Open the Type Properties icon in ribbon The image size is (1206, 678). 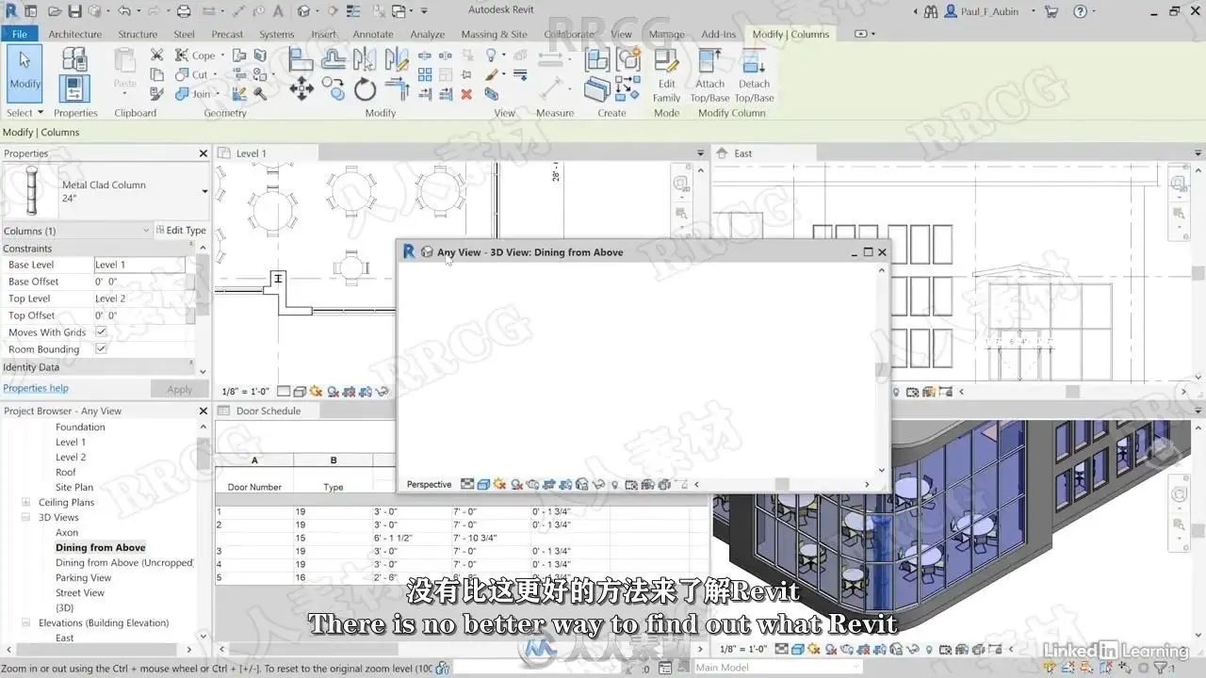coord(74,58)
